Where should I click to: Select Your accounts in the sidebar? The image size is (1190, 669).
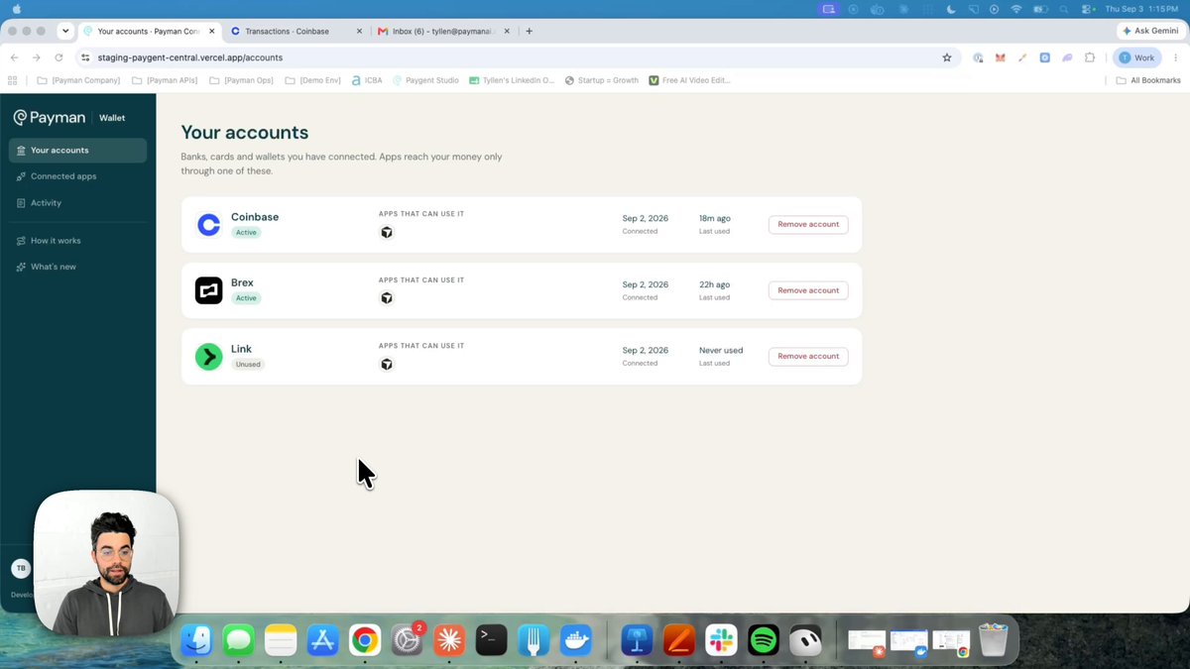[77, 151]
